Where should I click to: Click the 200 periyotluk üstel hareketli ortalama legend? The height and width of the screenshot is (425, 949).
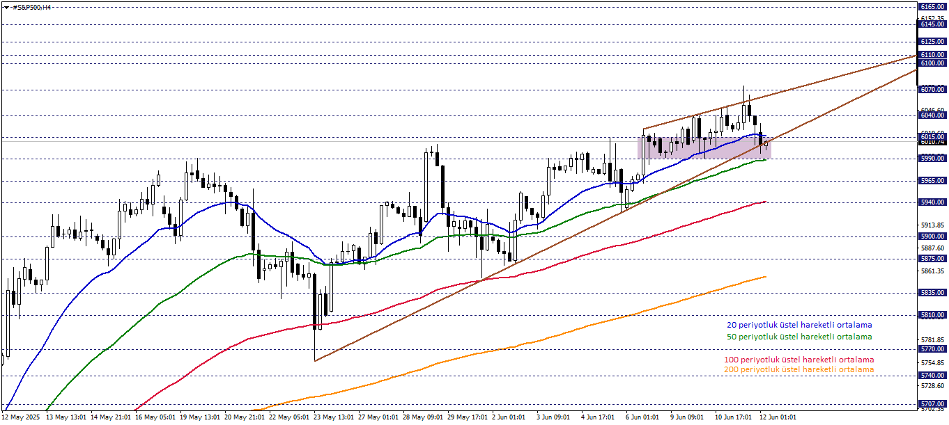pos(799,369)
